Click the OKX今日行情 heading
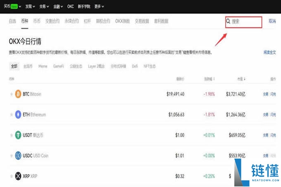 click(25, 42)
